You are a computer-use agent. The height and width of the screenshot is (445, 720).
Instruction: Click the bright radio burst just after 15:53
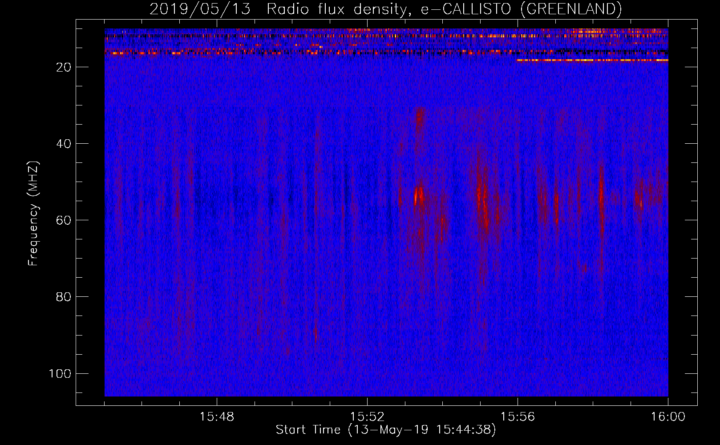pyautogui.click(x=418, y=195)
